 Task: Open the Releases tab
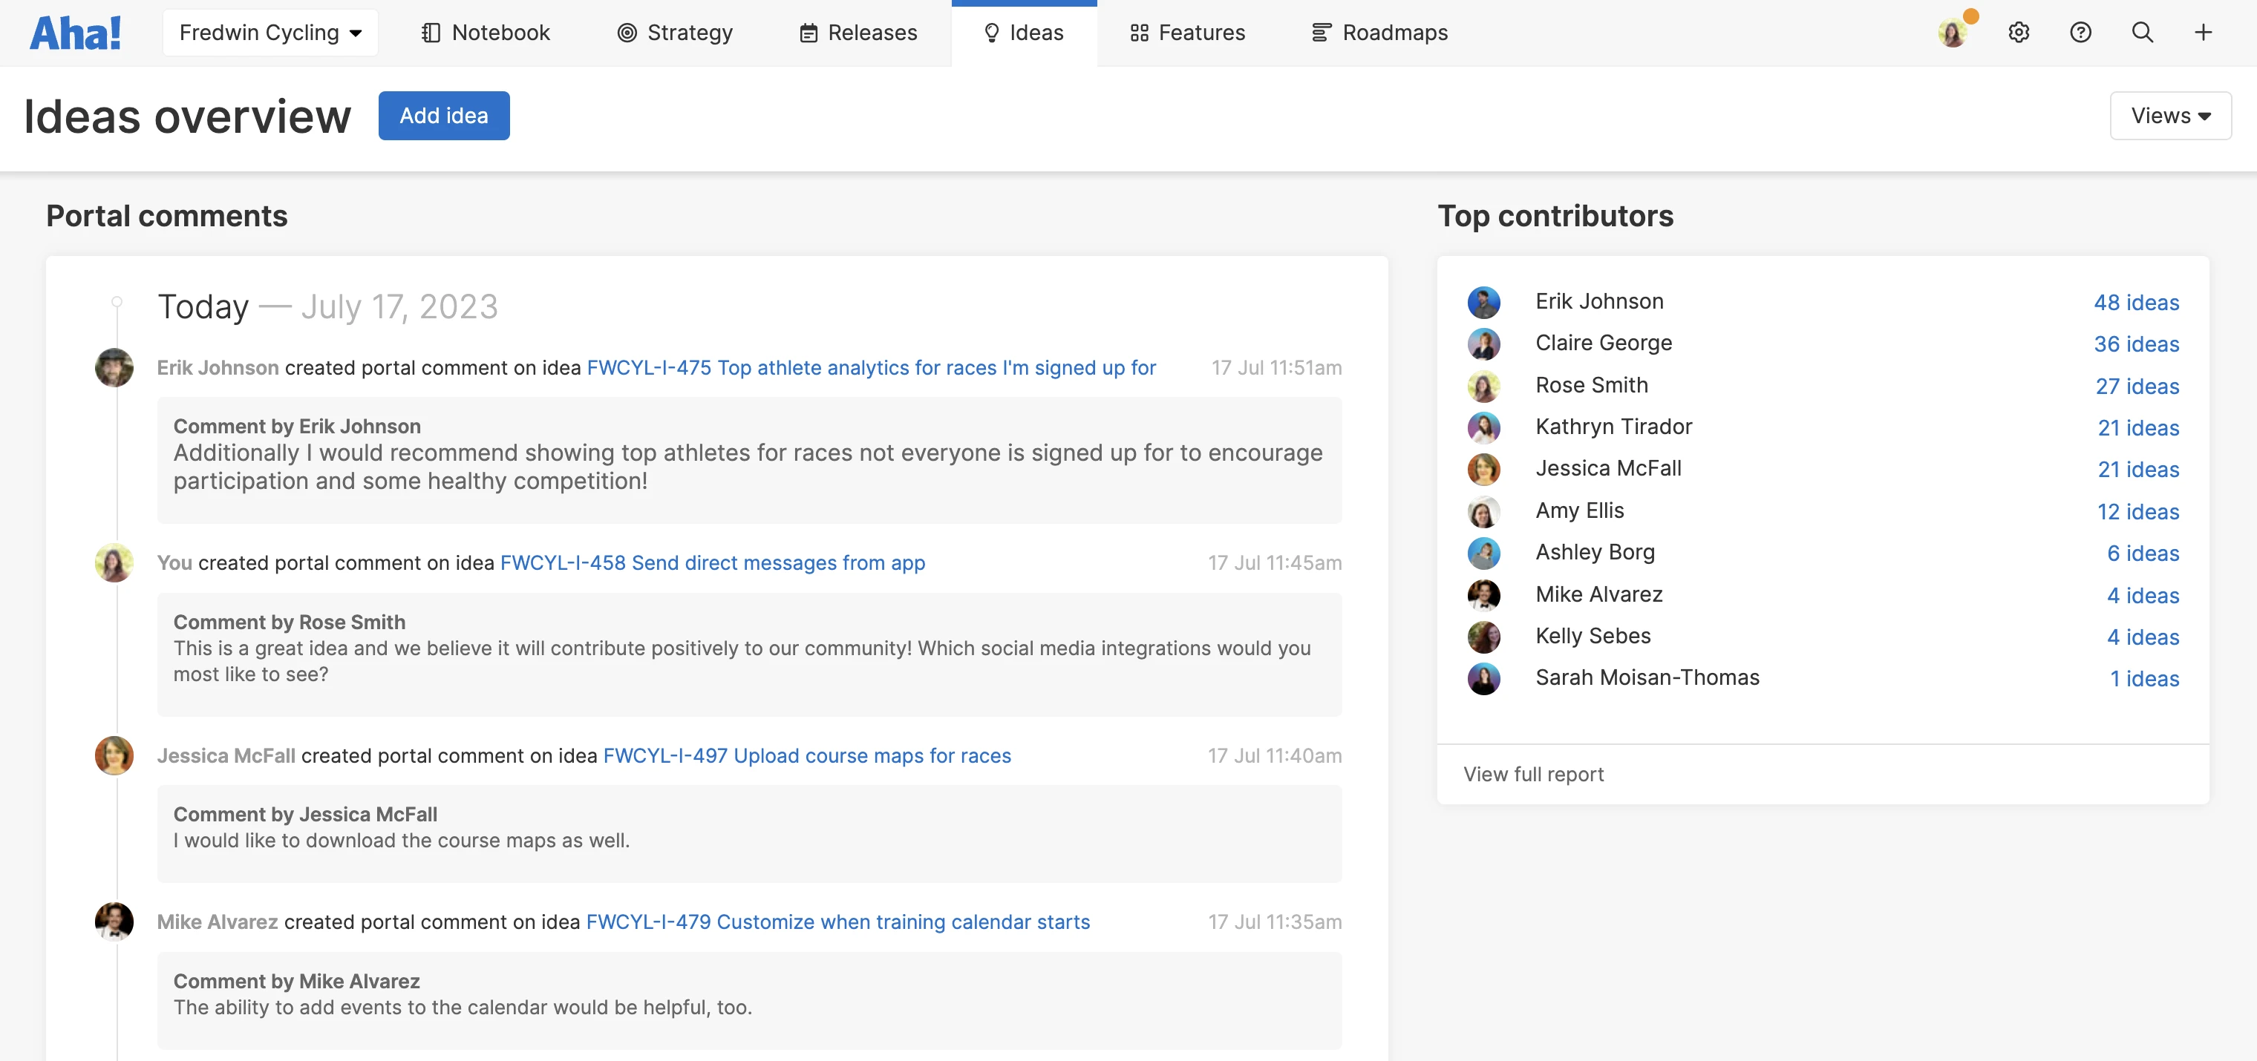point(858,33)
